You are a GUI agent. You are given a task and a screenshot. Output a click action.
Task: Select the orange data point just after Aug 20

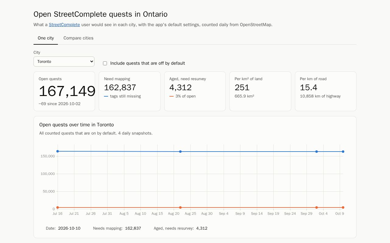(180, 207)
